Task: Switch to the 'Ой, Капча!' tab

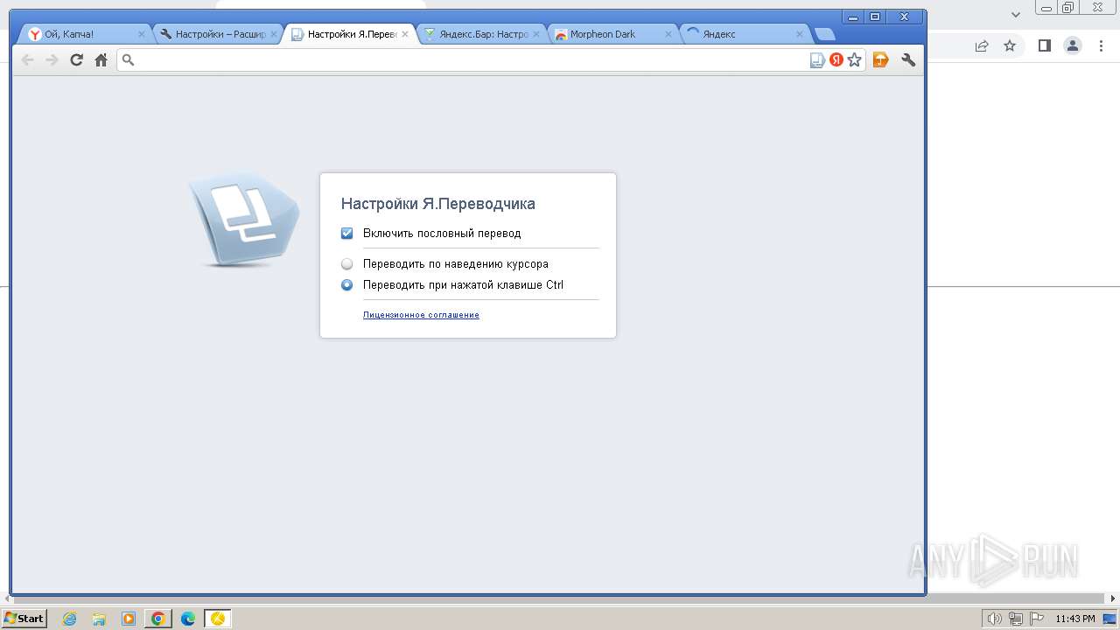Action: (x=87, y=34)
